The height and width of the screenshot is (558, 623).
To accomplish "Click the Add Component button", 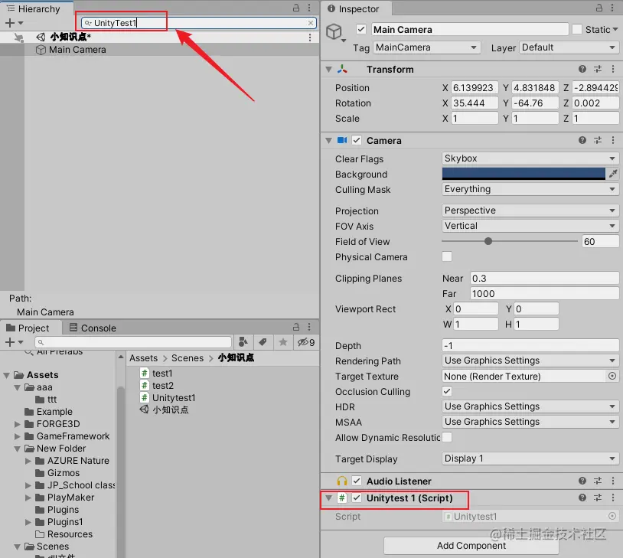I will click(x=471, y=545).
